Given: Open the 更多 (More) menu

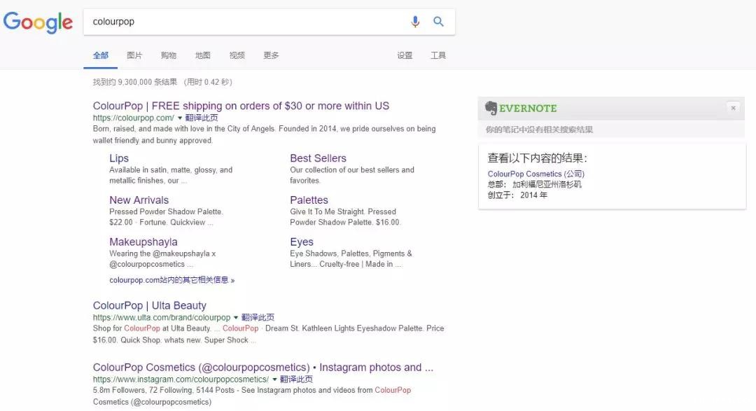Looking at the screenshot, I should tap(271, 55).
